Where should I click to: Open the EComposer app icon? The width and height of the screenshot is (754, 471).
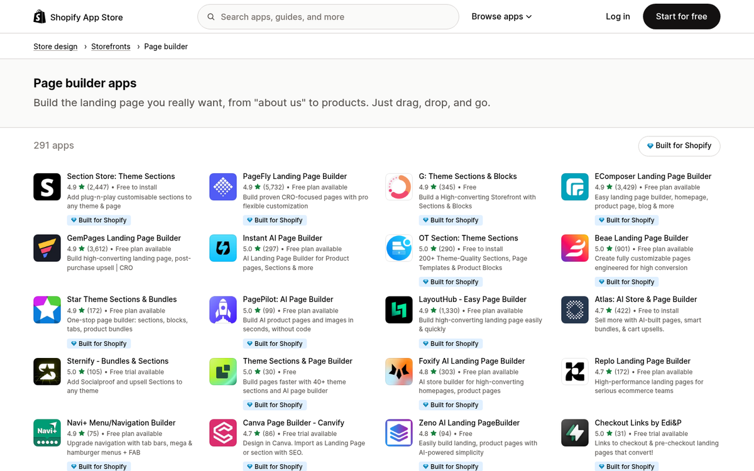[575, 187]
